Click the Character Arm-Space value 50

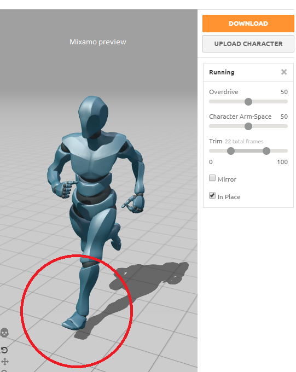[284, 117]
